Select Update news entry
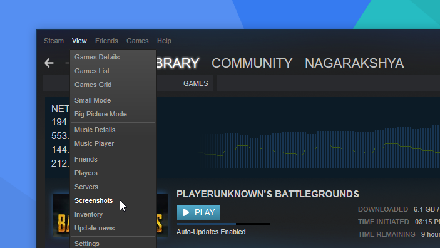The width and height of the screenshot is (440, 248). pyautogui.click(x=113, y=228)
